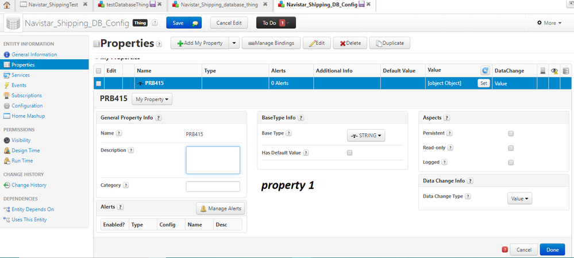
Task: Close the Navistar_Shipping_DB_Config tab
Action: (368, 5)
